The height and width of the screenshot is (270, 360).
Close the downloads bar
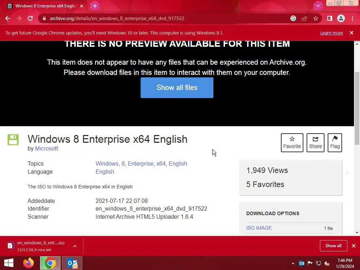(354, 246)
